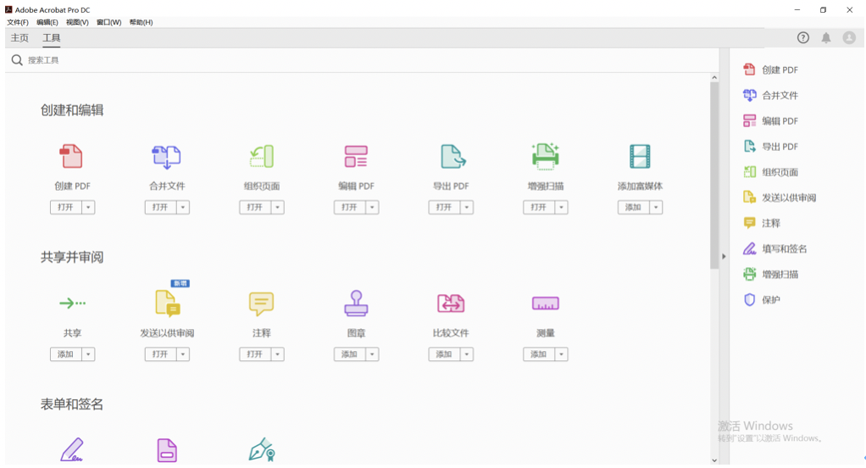
Task: Click the 比较文件 tool icon
Action: [x=451, y=303]
